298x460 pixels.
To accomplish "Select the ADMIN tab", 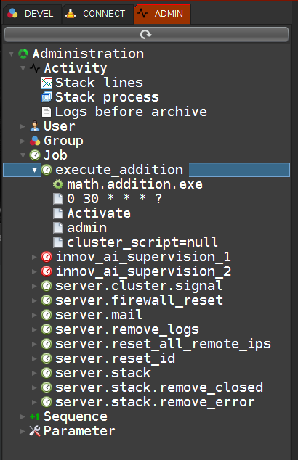I will tap(162, 14).
